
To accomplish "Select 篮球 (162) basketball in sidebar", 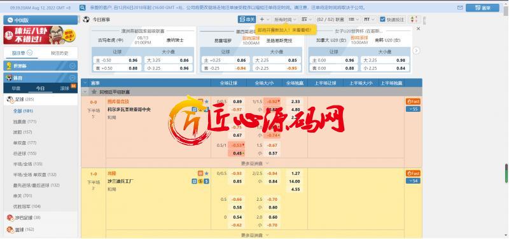I will [x=41, y=229].
